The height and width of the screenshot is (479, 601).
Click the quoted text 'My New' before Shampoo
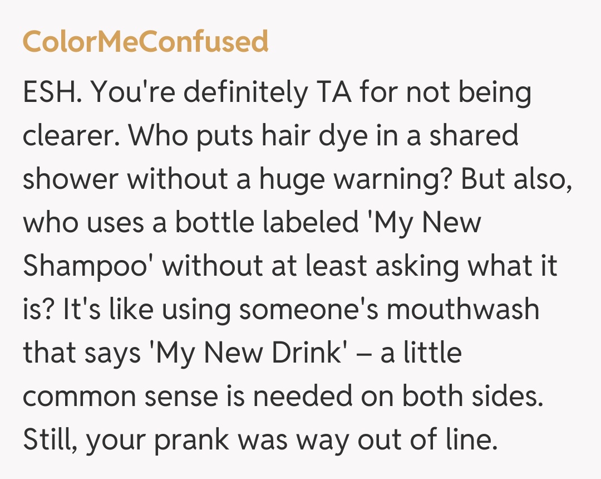(425, 223)
